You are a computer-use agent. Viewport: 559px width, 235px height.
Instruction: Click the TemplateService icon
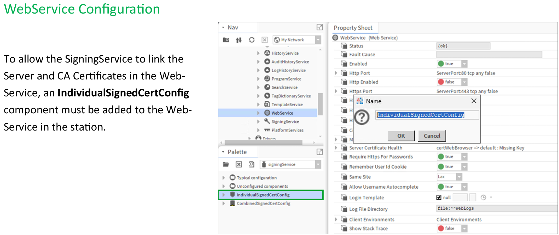click(267, 104)
